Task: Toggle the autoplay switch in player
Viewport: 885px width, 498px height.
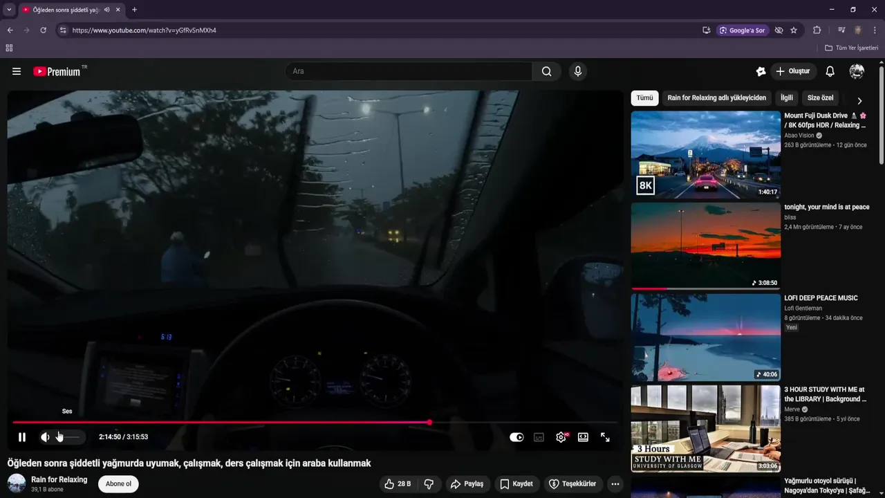Action: pyautogui.click(x=516, y=437)
